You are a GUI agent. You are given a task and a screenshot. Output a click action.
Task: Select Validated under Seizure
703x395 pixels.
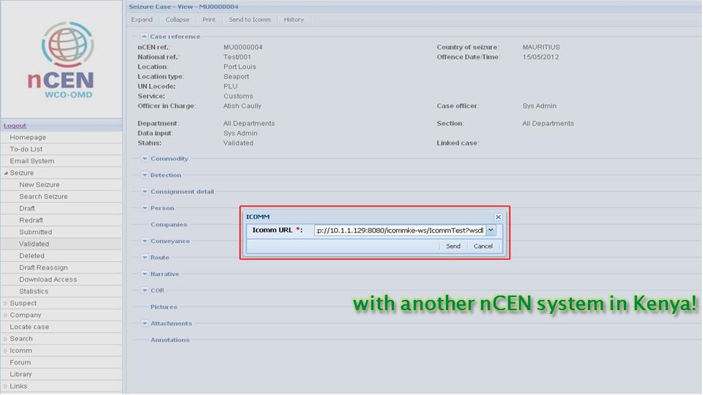pos(34,244)
